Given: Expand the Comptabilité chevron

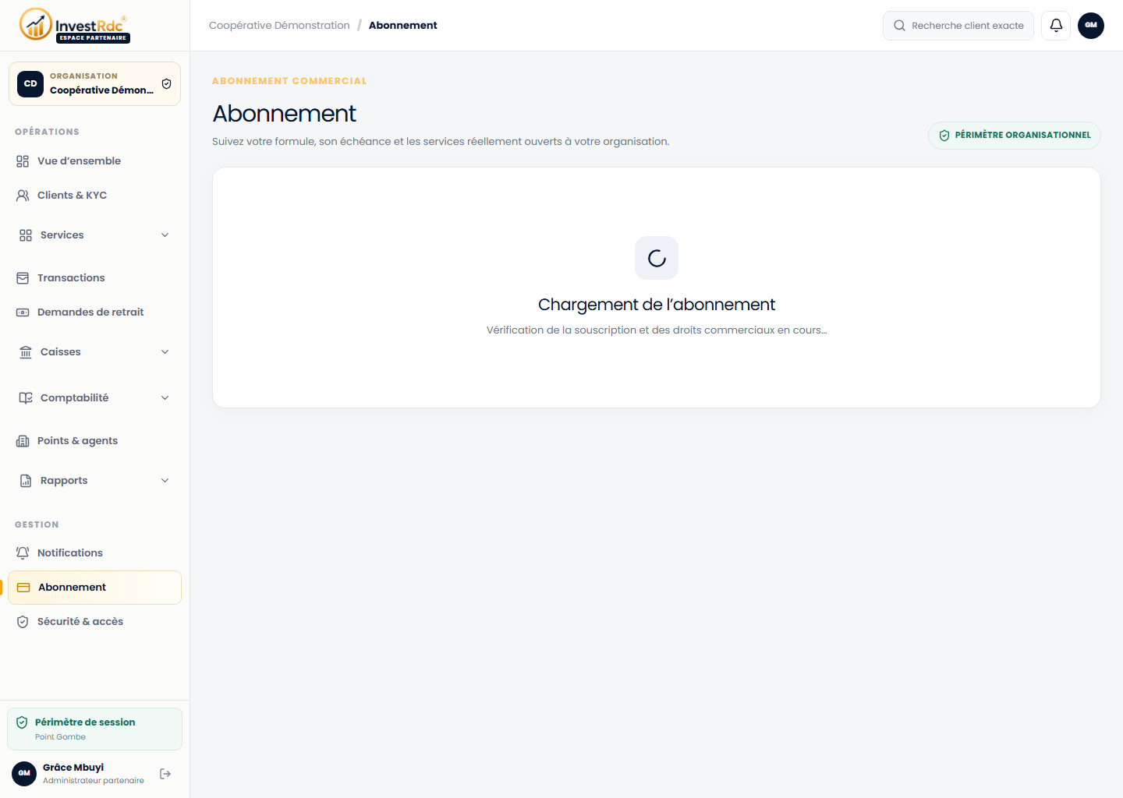Looking at the screenshot, I should tap(165, 398).
